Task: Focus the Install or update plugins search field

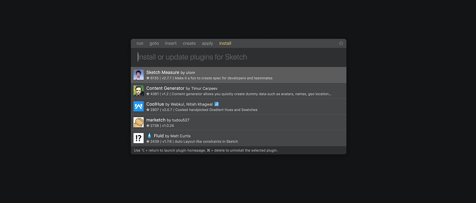Action: [x=238, y=57]
